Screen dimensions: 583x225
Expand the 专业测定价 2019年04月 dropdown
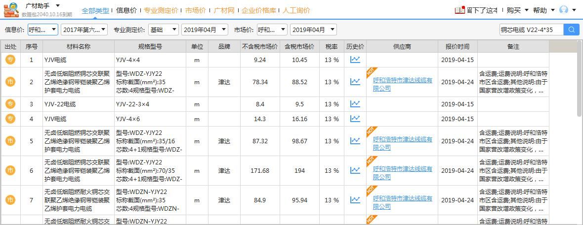coord(205,30)
